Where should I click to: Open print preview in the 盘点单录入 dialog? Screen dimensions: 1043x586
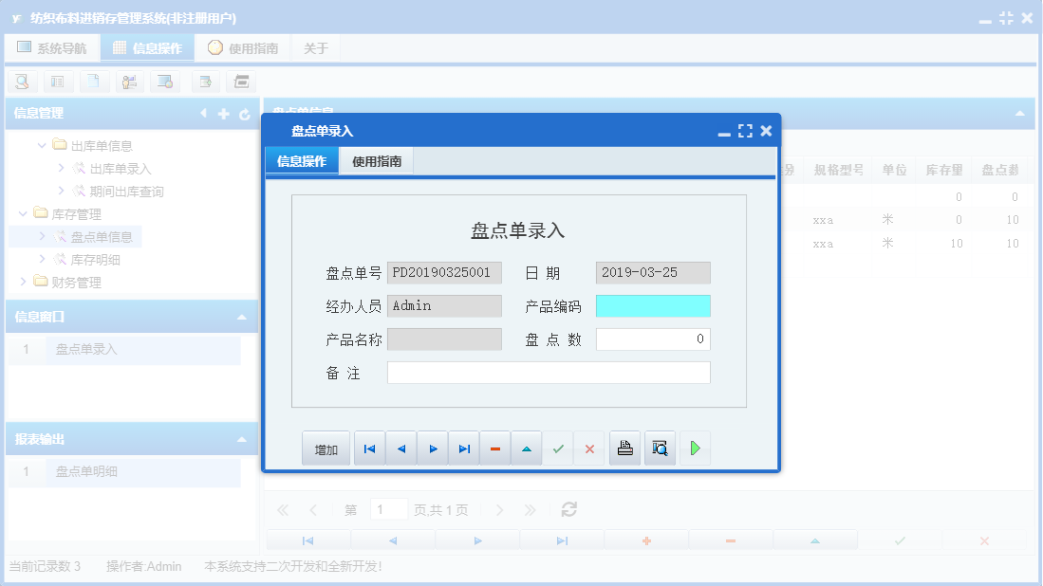point(660,448)
